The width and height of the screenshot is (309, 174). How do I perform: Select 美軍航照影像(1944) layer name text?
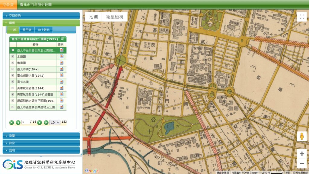pos(31,88)
